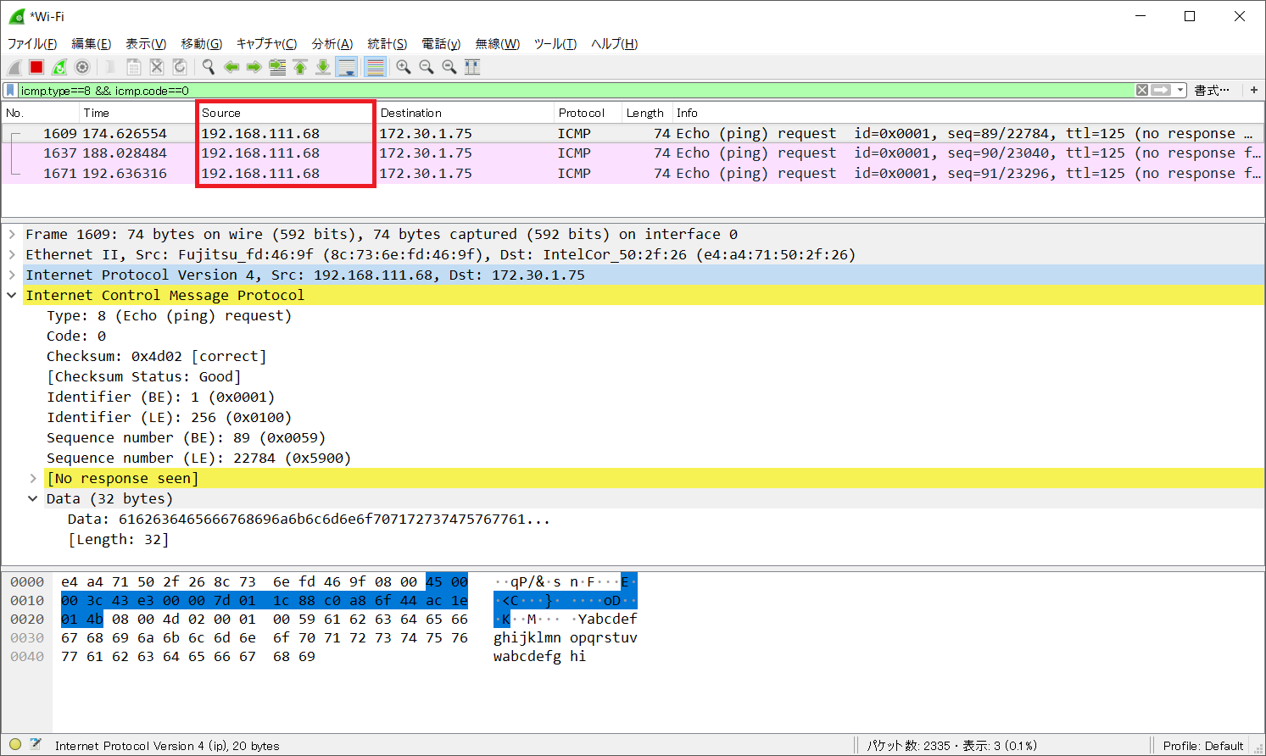The width and height of the screenshot is (1266, 756).
Task: Select packet number 1671 row
Action: point(633,174)
